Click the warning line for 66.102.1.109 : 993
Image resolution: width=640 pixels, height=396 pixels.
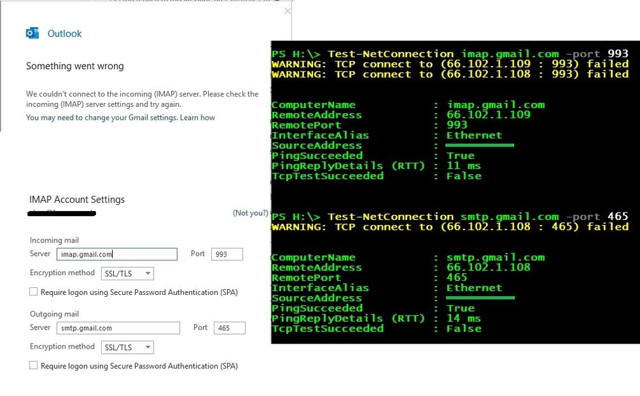(450, 64)
